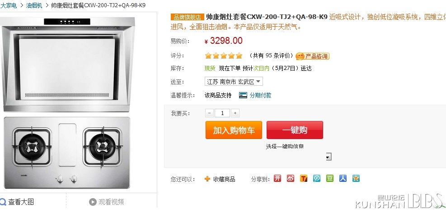Share to Kaixin with the red 开 icon

[x=277, y=178]
